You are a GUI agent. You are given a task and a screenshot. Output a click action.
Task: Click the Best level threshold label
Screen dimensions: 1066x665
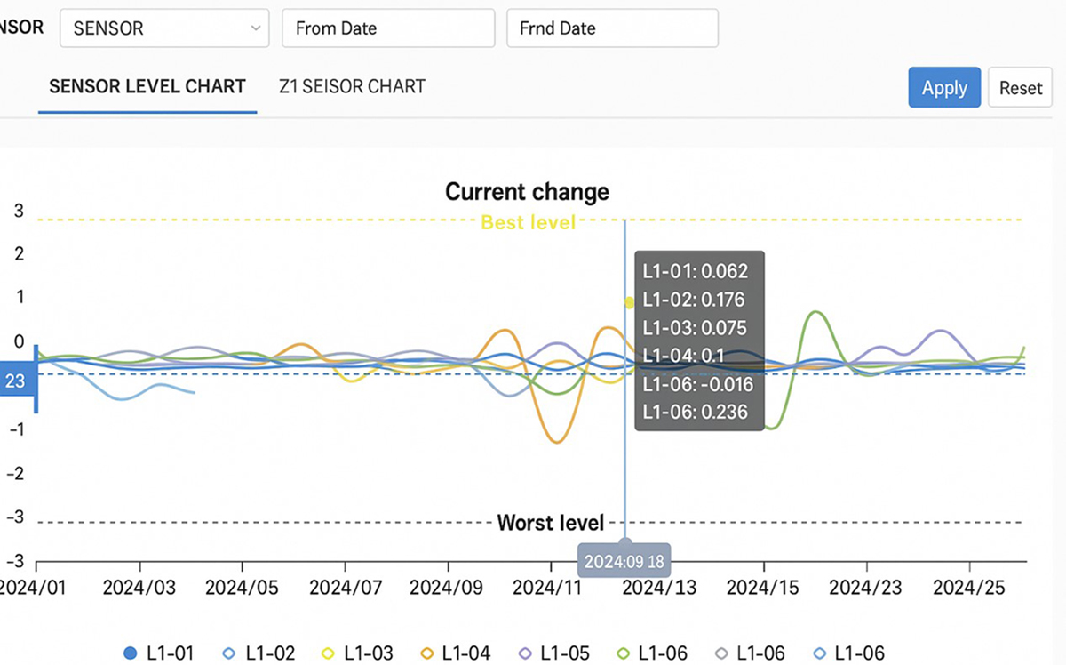[528, 222]
